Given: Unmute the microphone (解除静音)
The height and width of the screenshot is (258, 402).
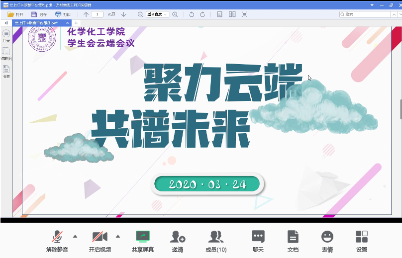Looking at the screenshot, I should [x=57, y=237].
